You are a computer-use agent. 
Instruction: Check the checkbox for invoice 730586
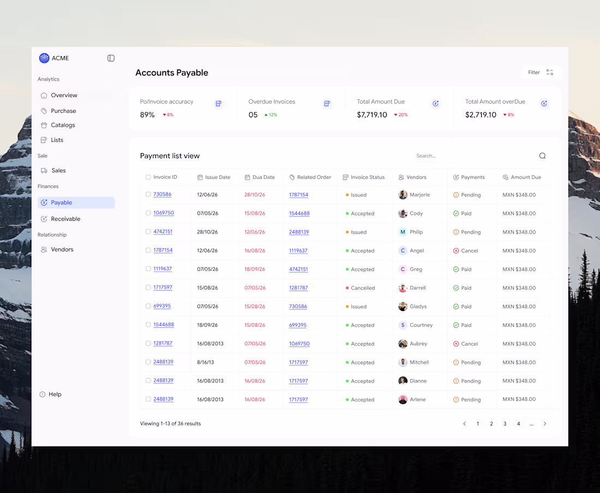pyautogui.click(x=148, y=195)
